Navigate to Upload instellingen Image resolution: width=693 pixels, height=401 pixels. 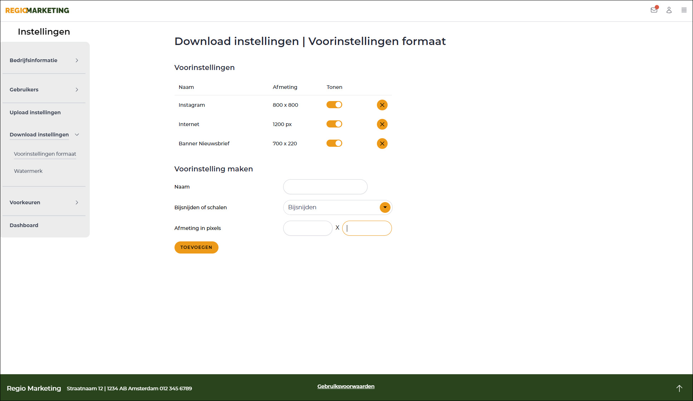[x=35, y=112]
